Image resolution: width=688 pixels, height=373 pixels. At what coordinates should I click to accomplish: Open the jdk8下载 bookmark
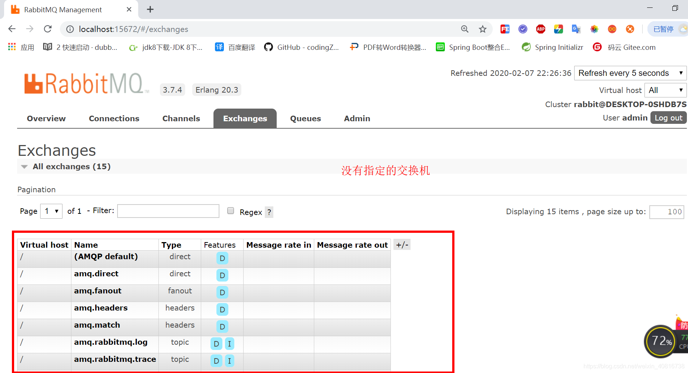click(x=165, y=47)
